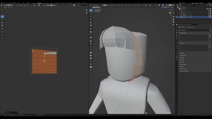Select the Scale tool in UV editor toolbar
The height and width of the screenshot is (119, 212).
coord(2,22)
